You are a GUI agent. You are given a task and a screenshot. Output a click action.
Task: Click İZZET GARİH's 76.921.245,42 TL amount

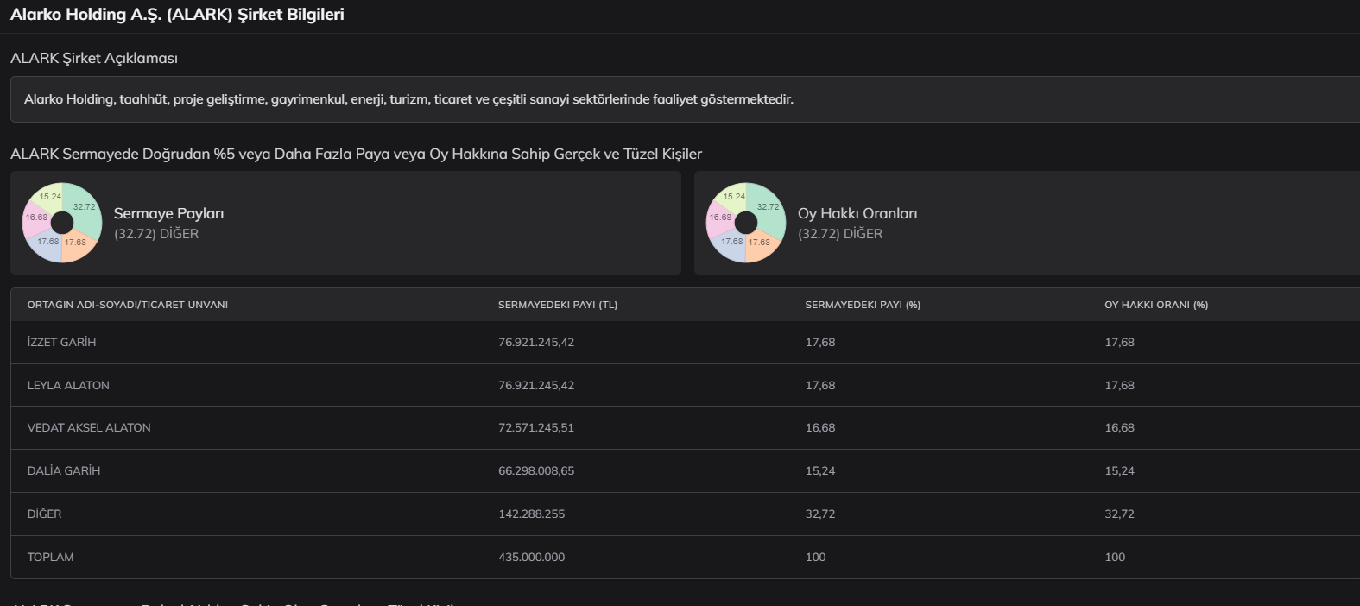point(536,342)
